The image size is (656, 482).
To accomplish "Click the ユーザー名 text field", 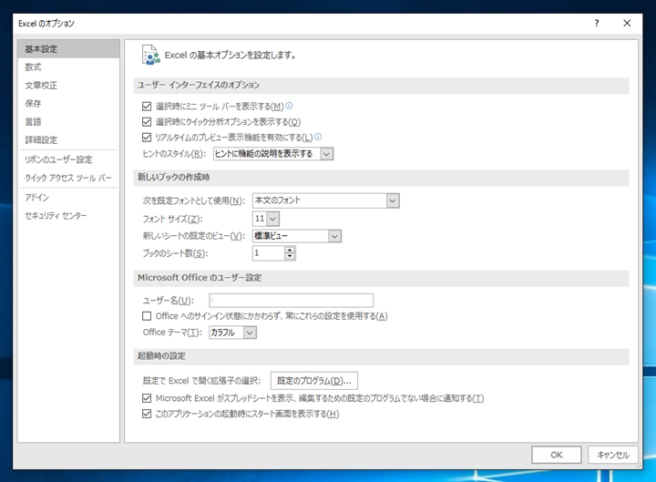I will coord(292,300).
